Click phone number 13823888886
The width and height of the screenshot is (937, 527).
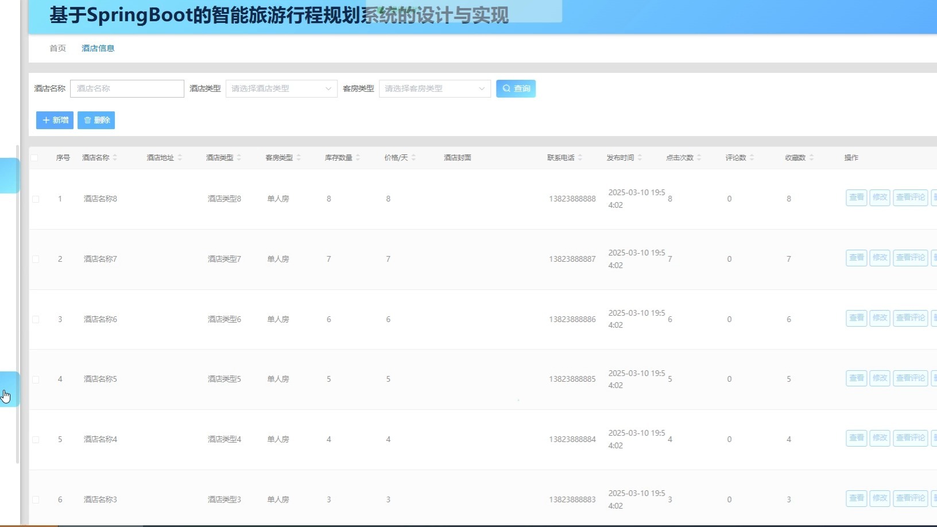572,320
